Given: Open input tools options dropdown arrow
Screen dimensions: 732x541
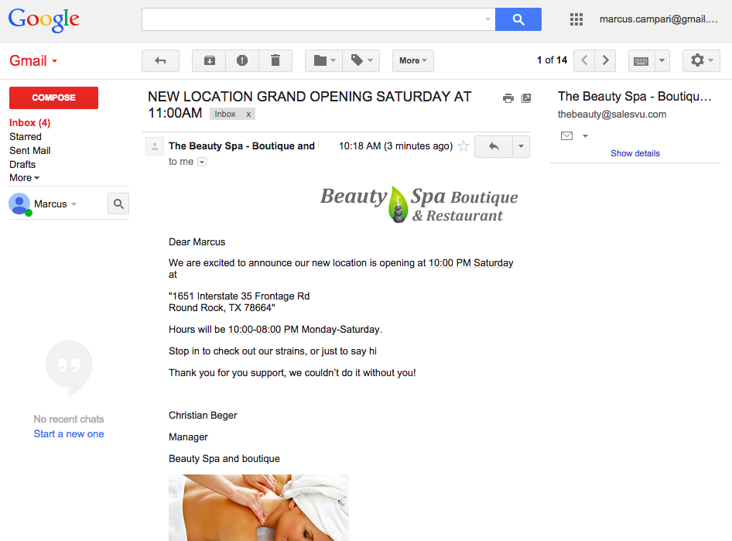Looking at the screenshot, I should pyautogui.click(x=662, y=60).
